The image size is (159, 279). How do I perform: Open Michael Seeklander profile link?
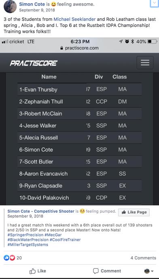[74, 19]
